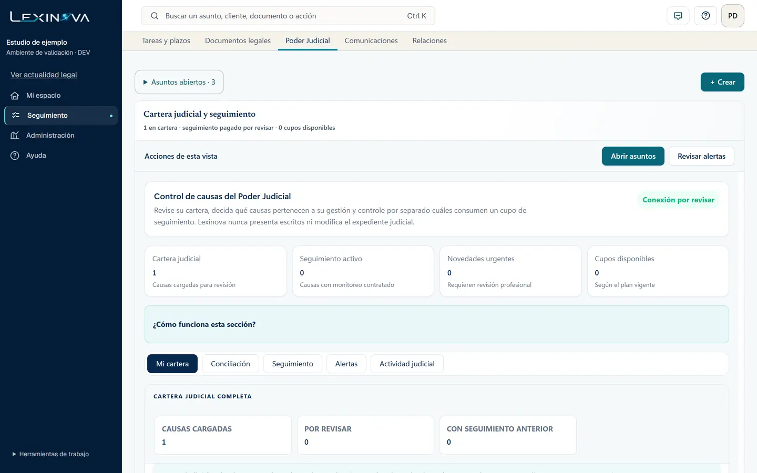Viewport: 757px width, 473px height.
Task: Select the Poder Judicial tab
Action: point(308,40)
